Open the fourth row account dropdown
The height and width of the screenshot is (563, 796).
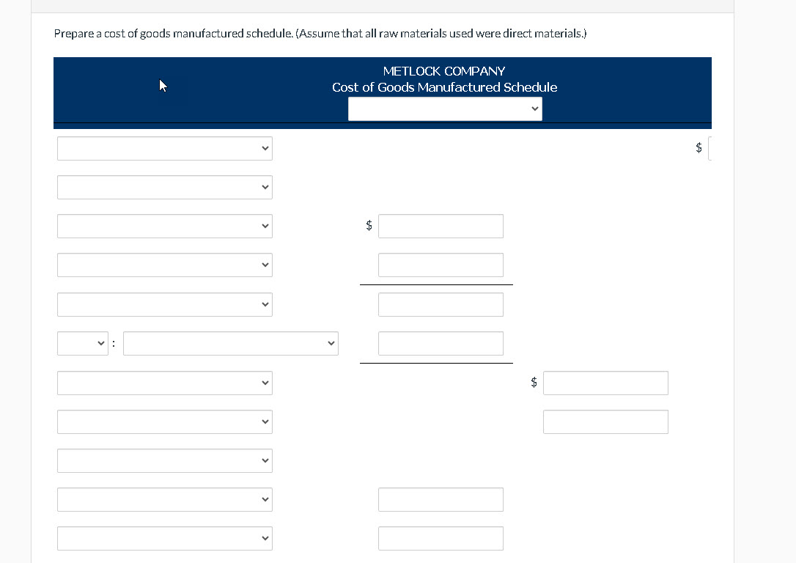coord(164,265)
